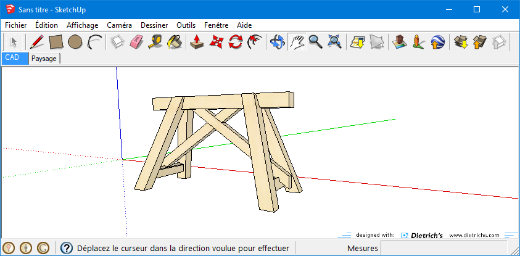The image size is (520, 256).
Task: Select the Line pencil tool
Action: [x=36, y=42]
